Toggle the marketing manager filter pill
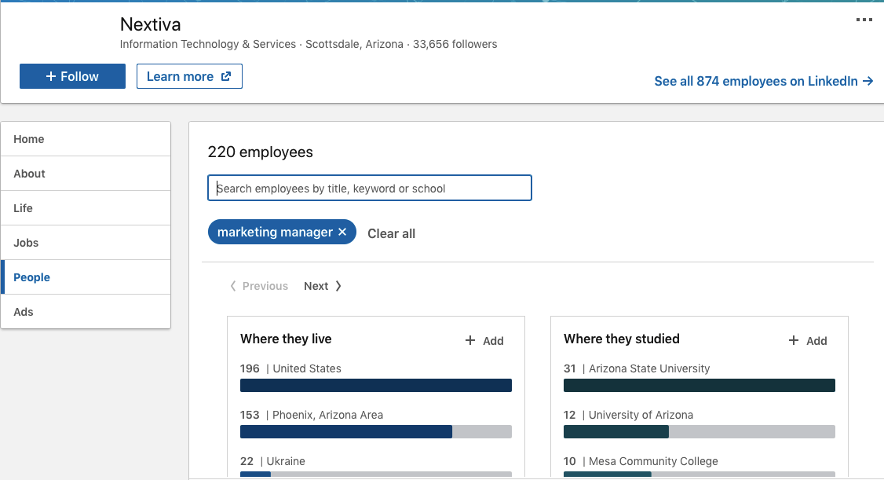The image size is (884, 480). 275,232
